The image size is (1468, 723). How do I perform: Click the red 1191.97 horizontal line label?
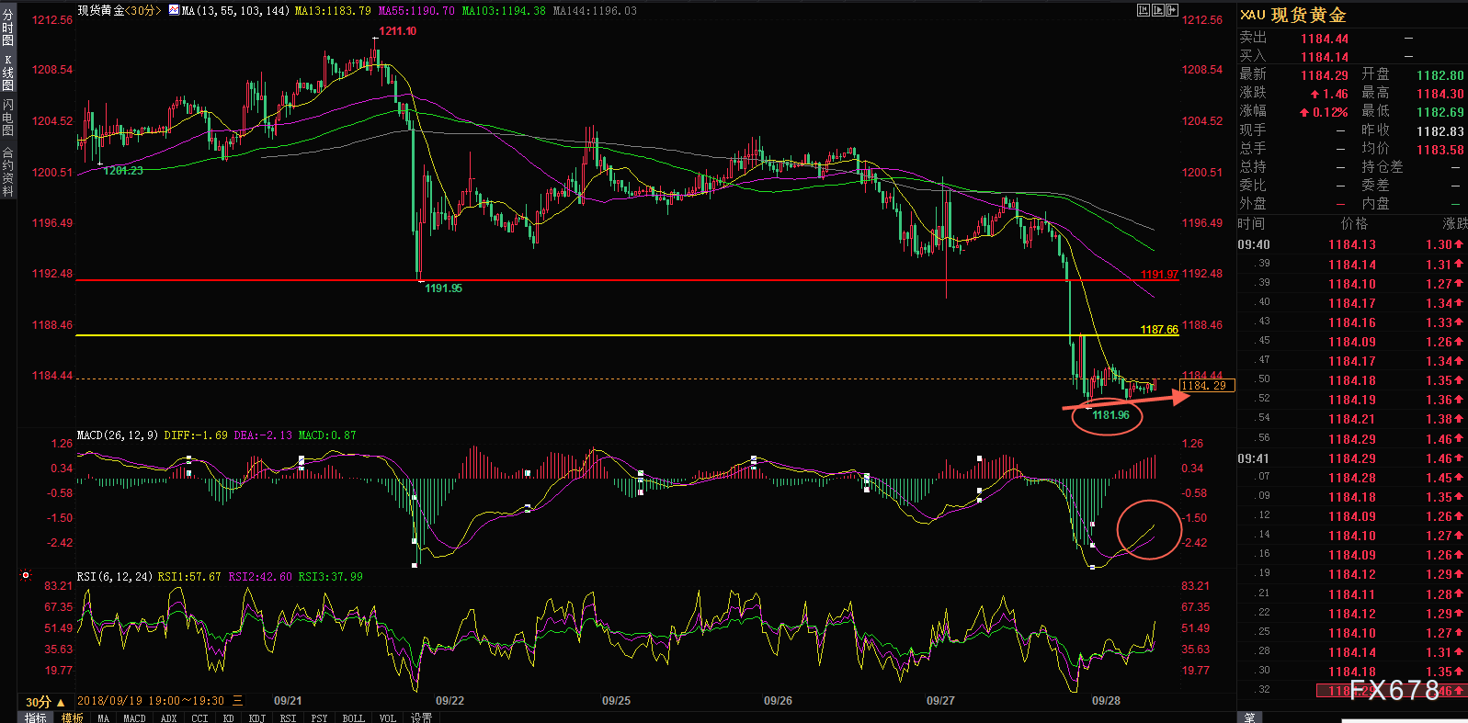point(1159,275)
